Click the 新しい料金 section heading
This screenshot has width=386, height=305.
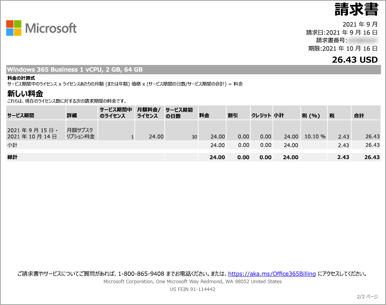point(25,93)
